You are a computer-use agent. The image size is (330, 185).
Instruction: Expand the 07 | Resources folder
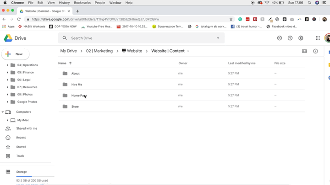coord(7,87)
